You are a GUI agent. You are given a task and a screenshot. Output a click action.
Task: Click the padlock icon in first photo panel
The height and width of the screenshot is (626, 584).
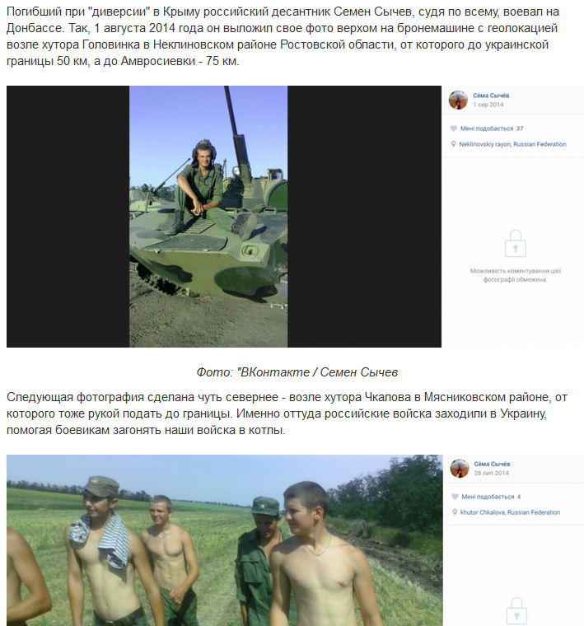(516, 244)
